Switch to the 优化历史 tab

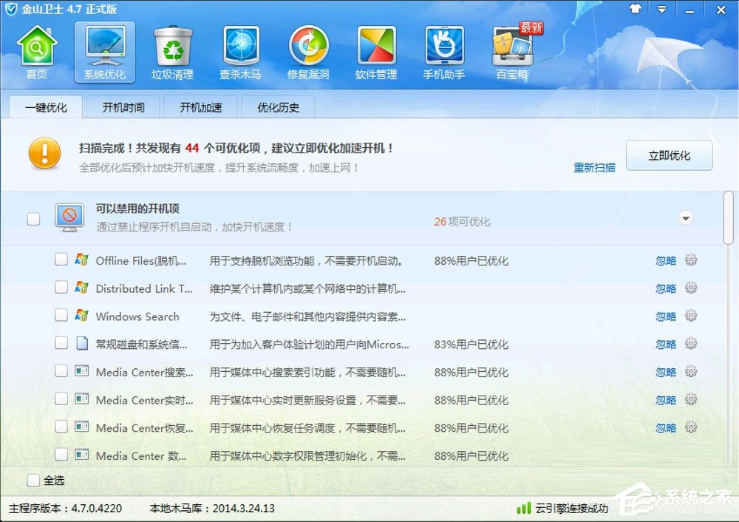point(278,106)
